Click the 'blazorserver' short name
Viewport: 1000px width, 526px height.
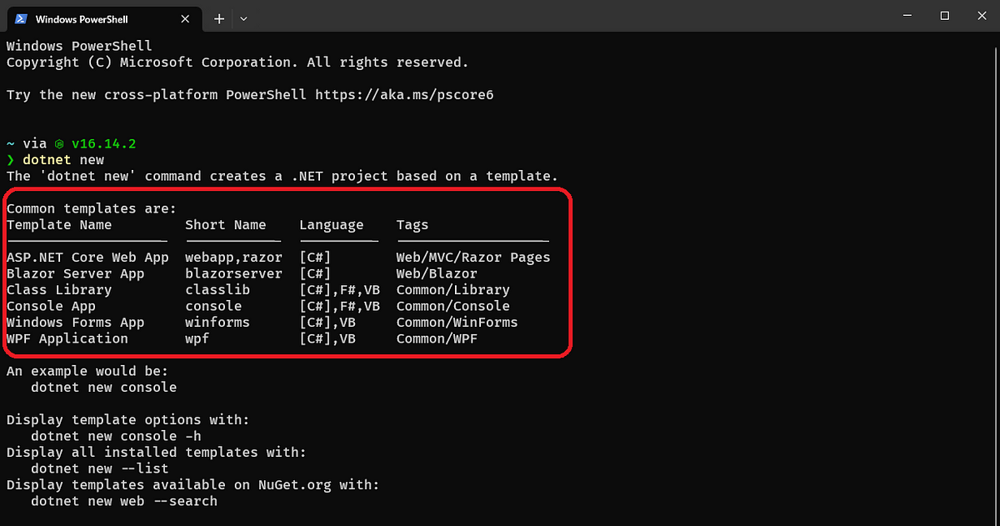(x=233, y=273)
